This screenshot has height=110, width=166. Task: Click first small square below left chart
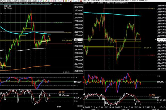tap(78, 106)
